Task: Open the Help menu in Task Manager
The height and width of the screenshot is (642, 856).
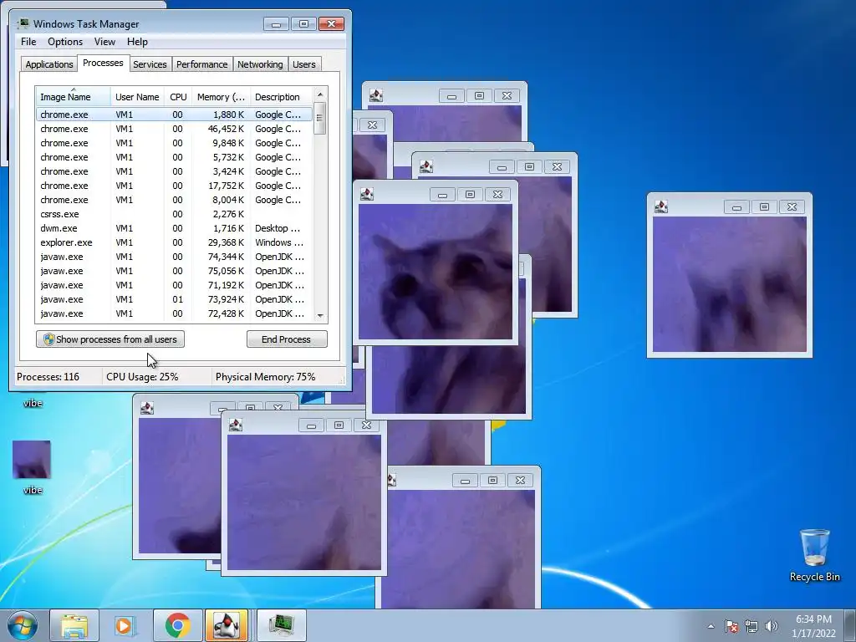Action: click(x=137, y=42)
